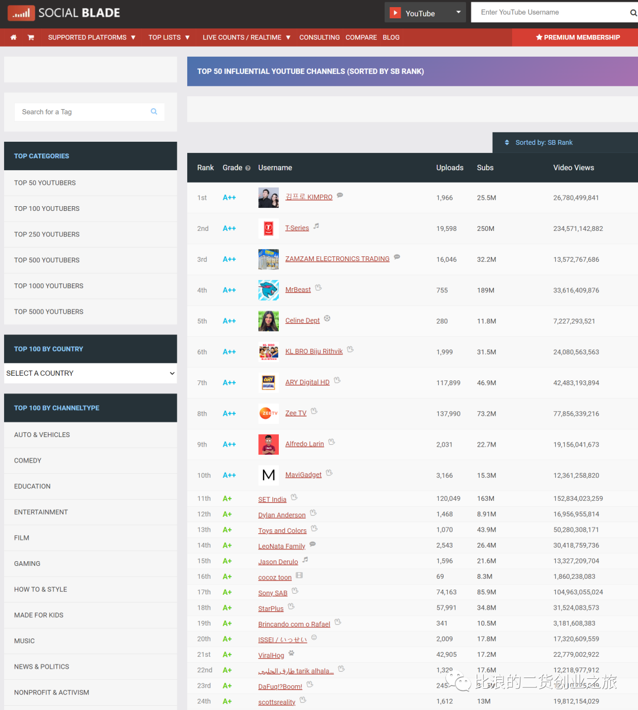Click the paw icon beside ViralHog
The height and width of the screenshot is (710, 638).
coord(291,653)
